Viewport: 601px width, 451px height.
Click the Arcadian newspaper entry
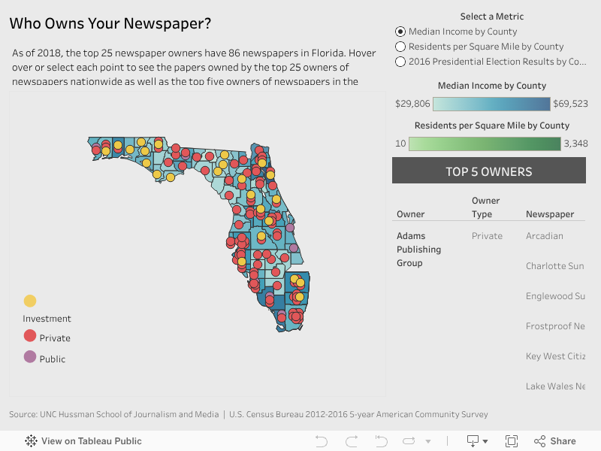[x=544, y=236]
